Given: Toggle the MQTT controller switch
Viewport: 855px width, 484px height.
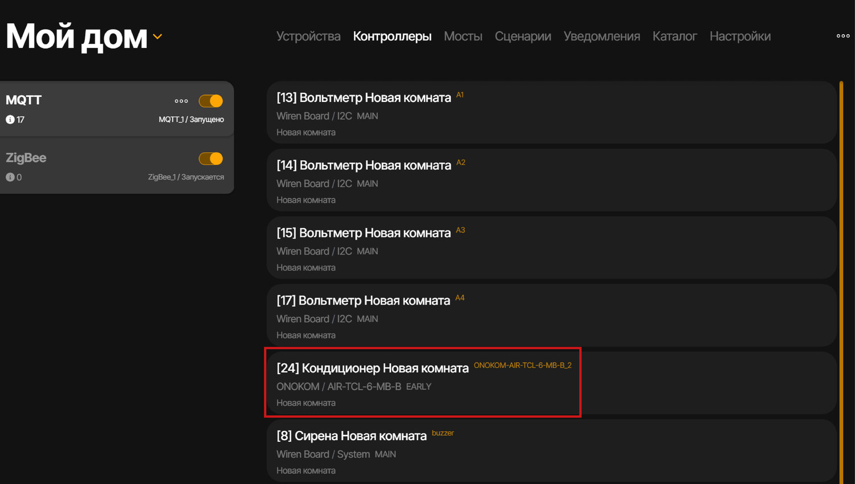Looking at the screenshot, I should click(211, 101).
